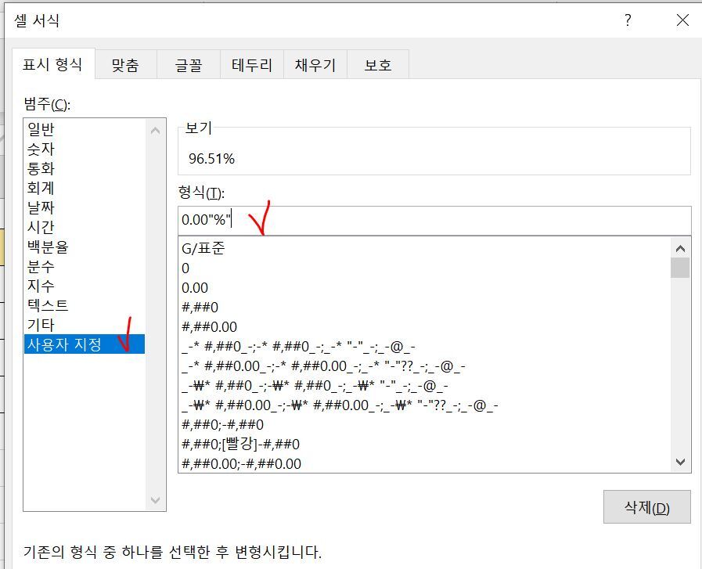Viewport: 702px width, 569px height.
Task: Click the 형식 input field
Action: coord(434,220)
